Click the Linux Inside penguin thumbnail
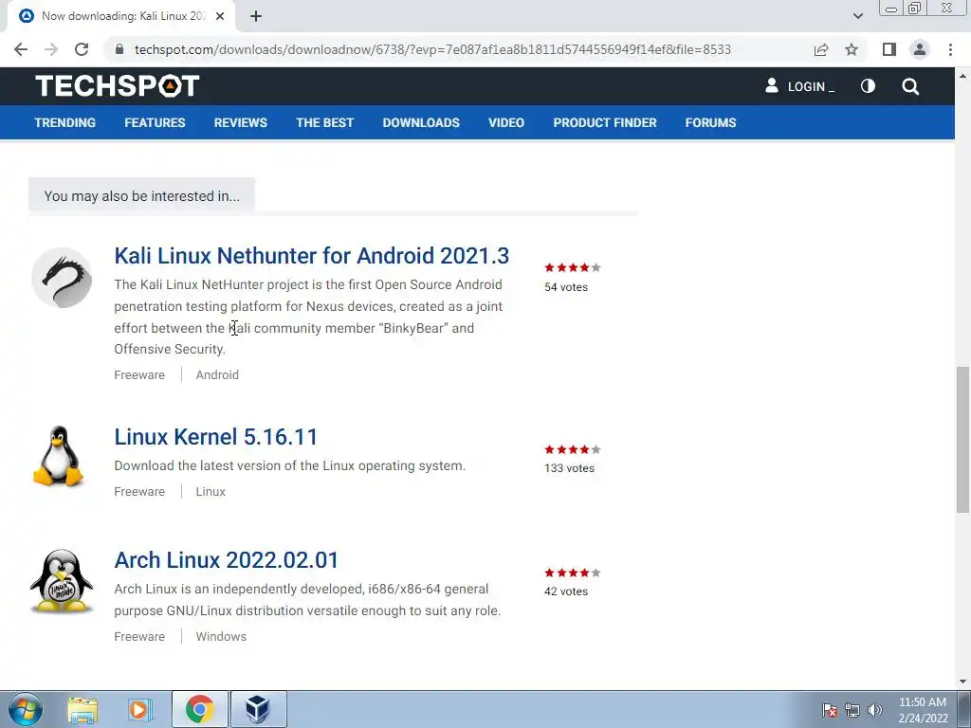Viewport: 971px width, 728px height. [62, 581]
